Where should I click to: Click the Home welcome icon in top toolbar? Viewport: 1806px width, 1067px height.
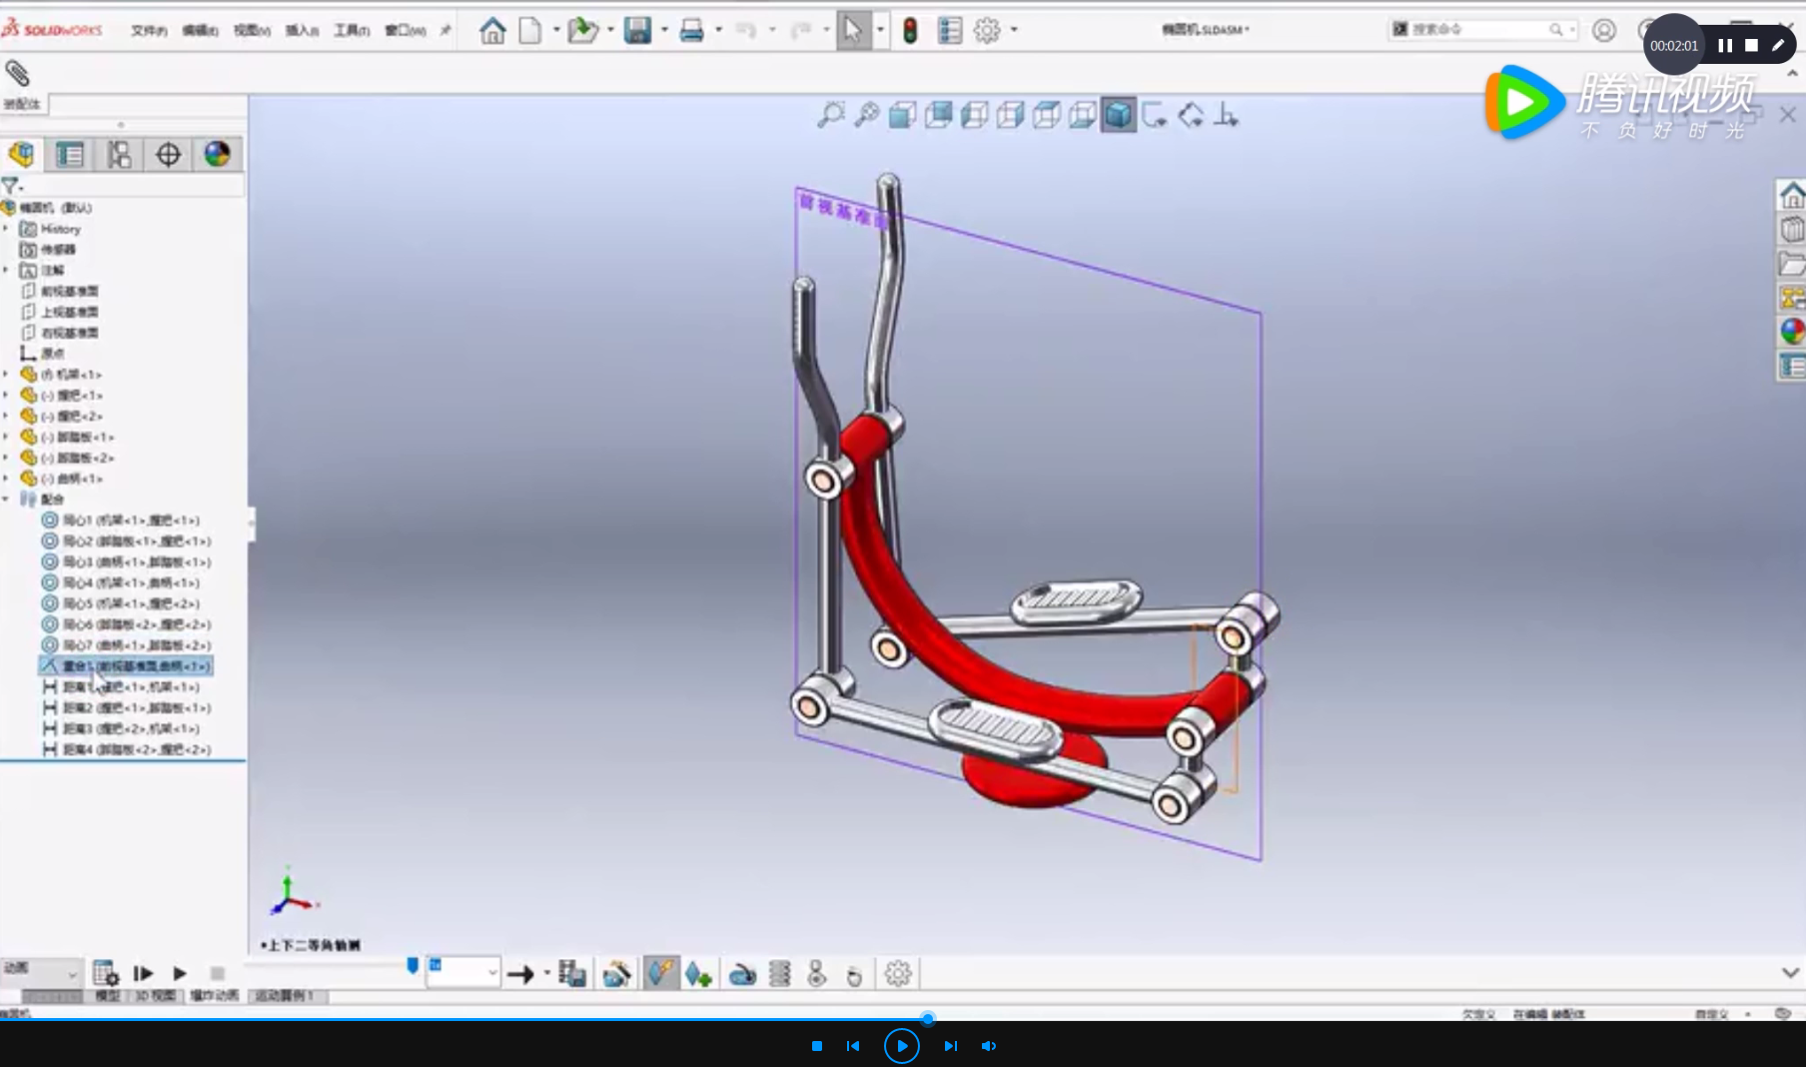click(491, 31)
